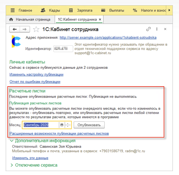Open the calendar picker for month
Image resolution: width=179 pixels, height=175 pixels.
62,125
